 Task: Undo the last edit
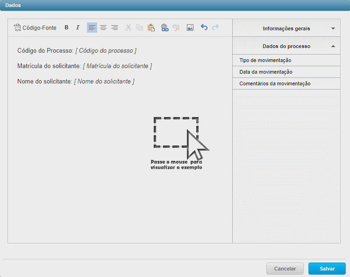point(204,28)
